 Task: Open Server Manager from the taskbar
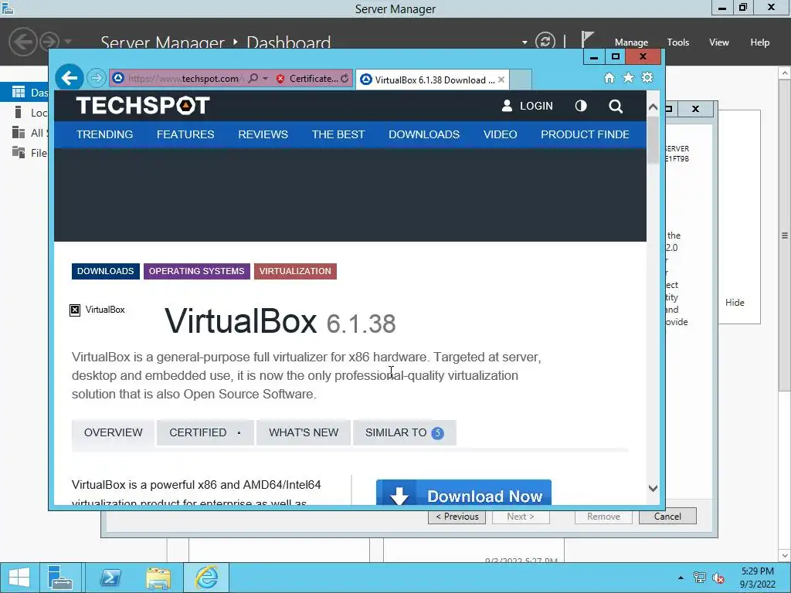coord(60,578)
